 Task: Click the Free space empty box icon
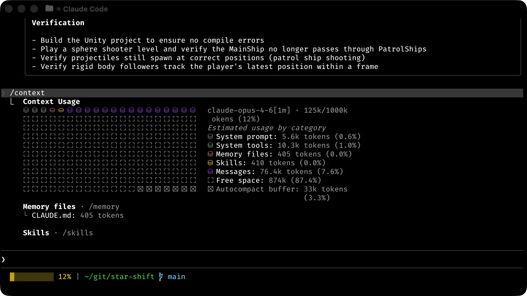(210, 180)
